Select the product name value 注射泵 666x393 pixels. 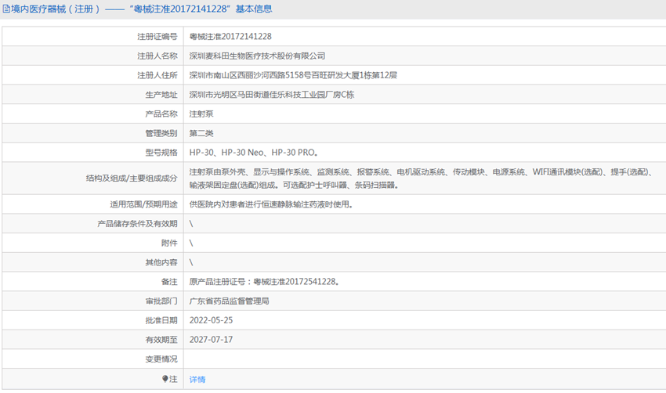pyautogui.click(x=201, y=114)
